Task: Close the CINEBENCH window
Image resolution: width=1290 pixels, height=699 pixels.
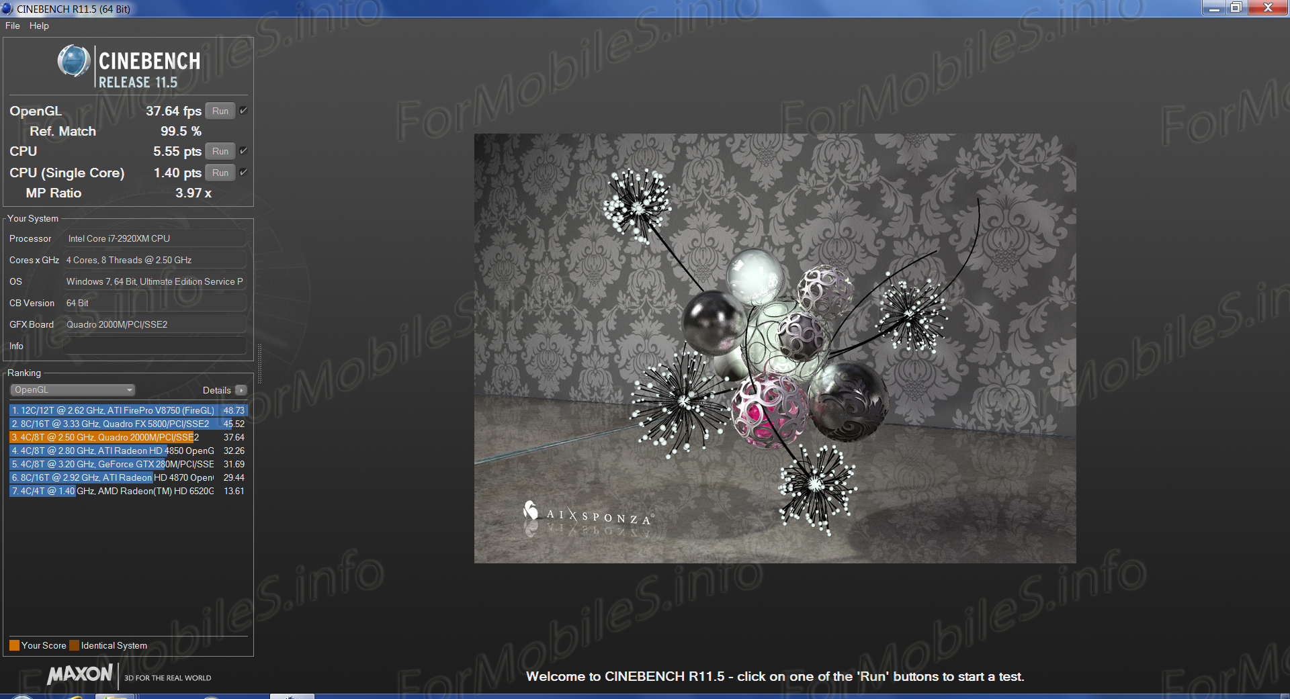Action: tap(1267, 8)
